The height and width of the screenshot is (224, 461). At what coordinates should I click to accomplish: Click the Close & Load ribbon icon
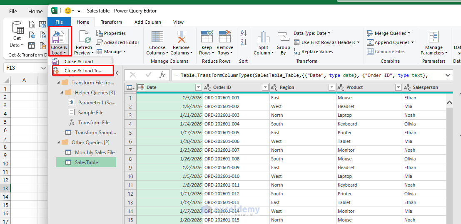point(59,37)
